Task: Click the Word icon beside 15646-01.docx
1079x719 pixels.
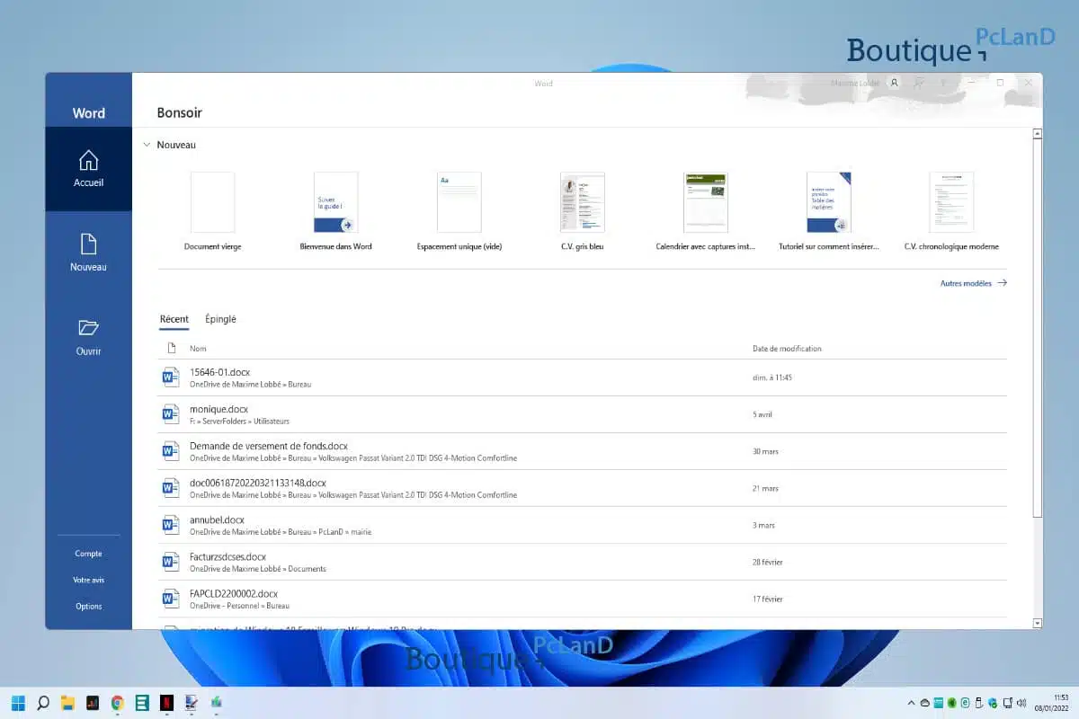Action: click(170, 377)
